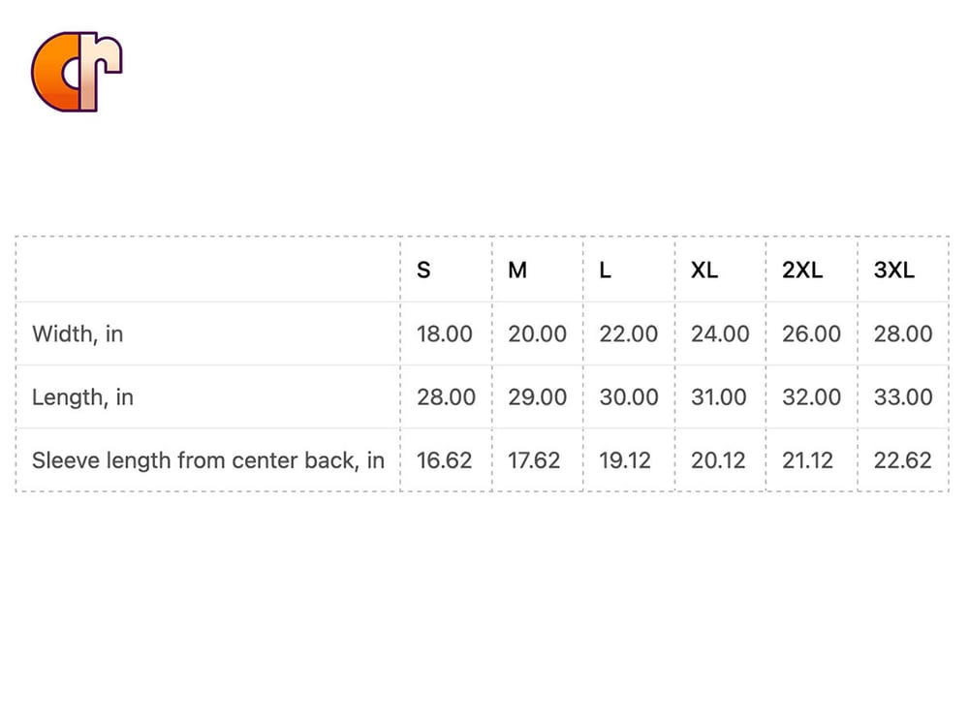Select the 22.62 sleeve length value

pyautogui.click(x=903, y=460)
